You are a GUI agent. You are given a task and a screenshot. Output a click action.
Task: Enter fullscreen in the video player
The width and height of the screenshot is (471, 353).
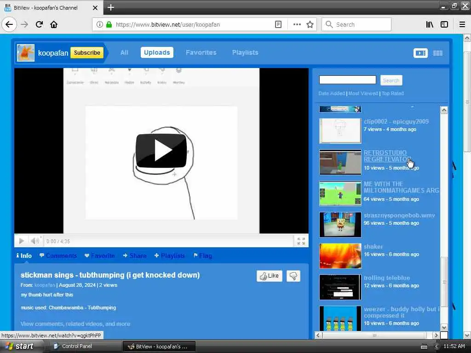click(x=301, y=241)
